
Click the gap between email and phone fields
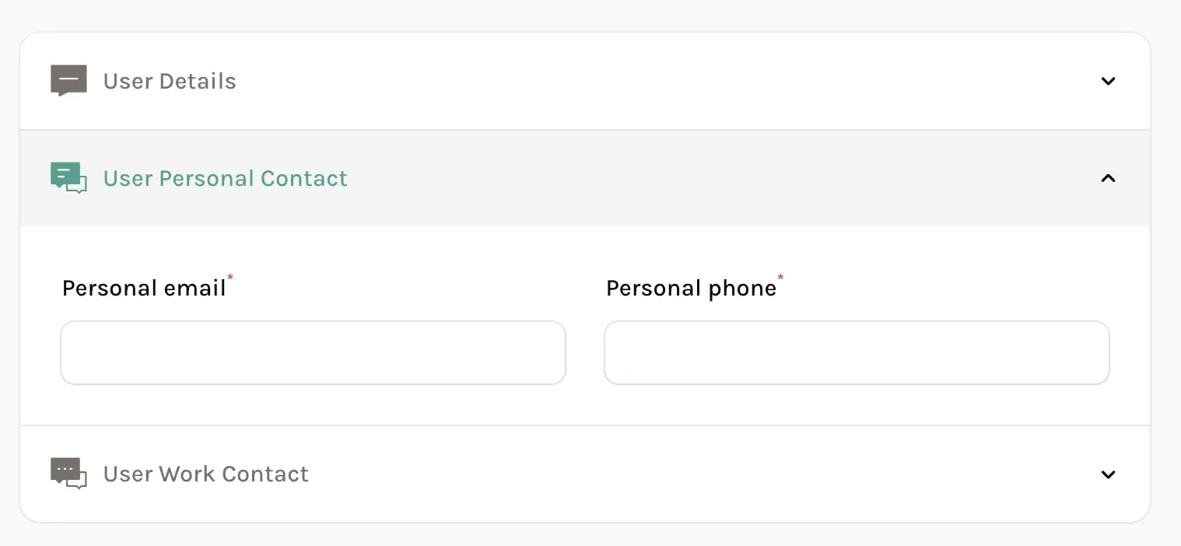tap(585, 353)
